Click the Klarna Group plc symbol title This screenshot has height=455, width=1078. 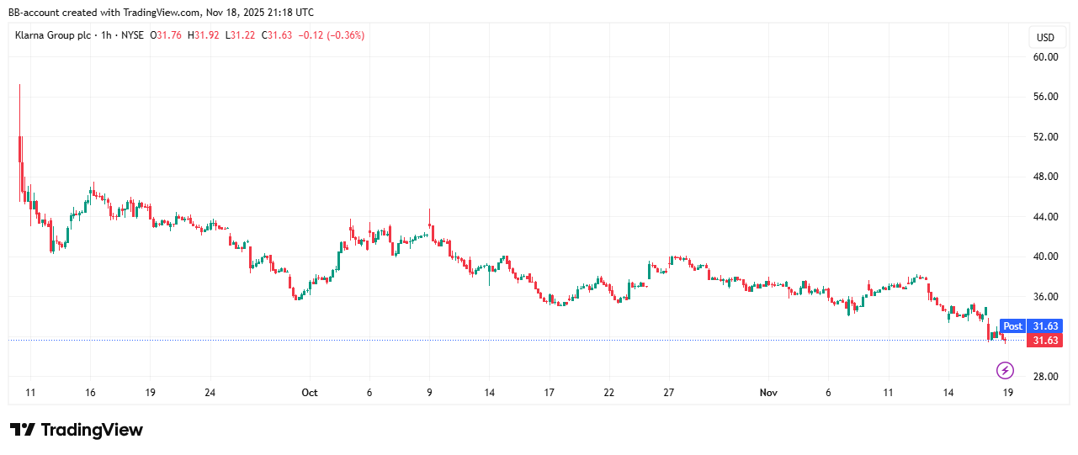[x=52, y=35]
